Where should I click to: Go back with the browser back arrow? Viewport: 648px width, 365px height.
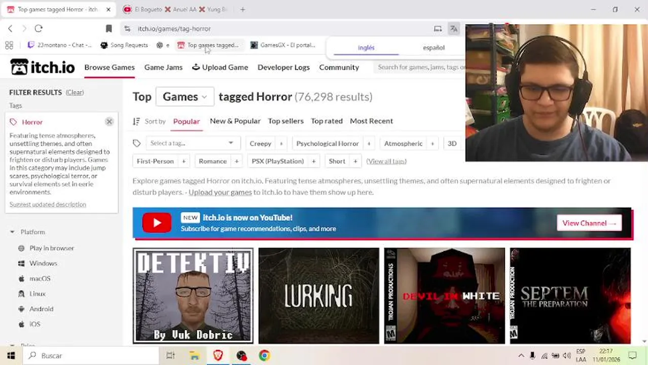pos(11,29)
